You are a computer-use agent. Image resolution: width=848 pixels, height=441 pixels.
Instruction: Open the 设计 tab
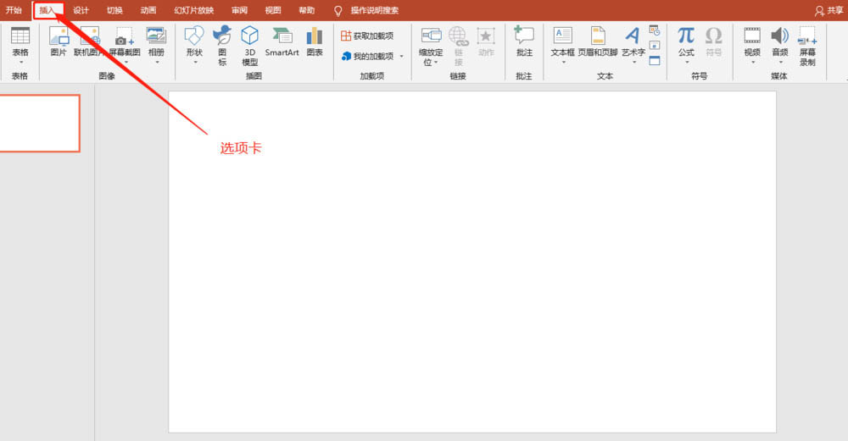pyautogui.click(x=81, y=10)
